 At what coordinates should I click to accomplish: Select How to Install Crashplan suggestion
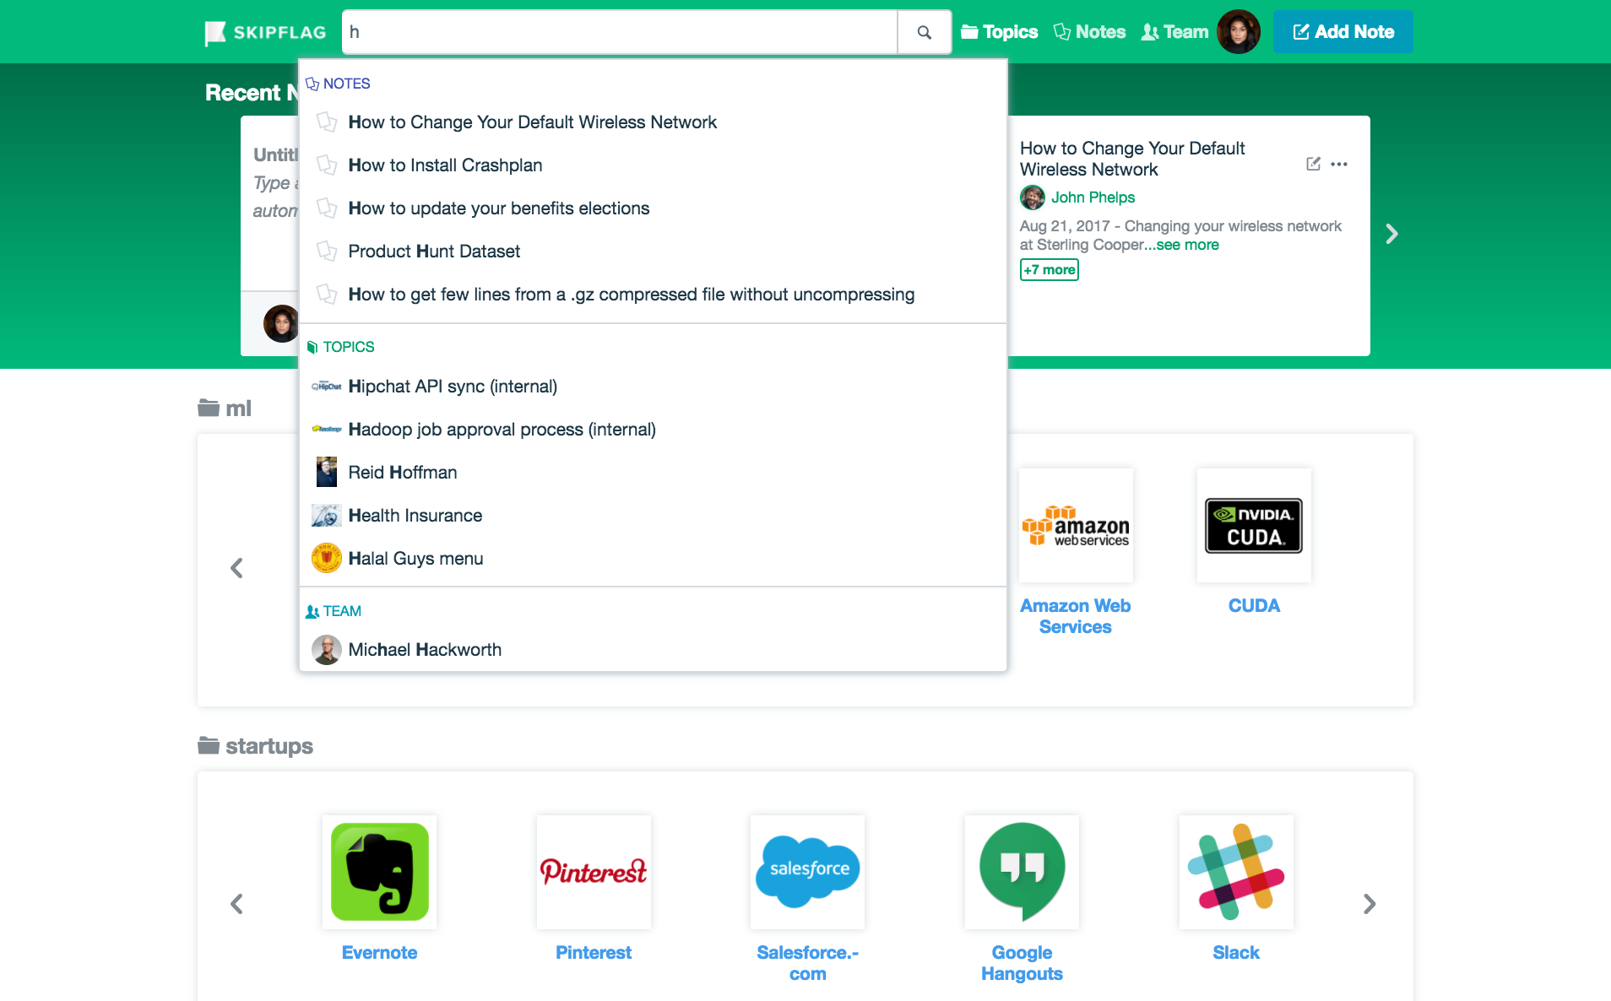653,165
